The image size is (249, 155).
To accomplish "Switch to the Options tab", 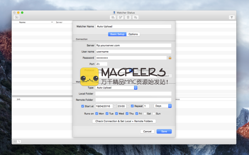I will (133, 34).
